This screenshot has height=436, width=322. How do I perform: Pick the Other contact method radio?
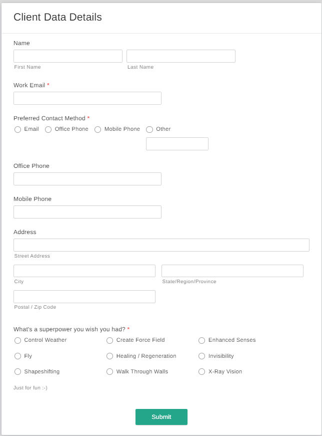149,130
